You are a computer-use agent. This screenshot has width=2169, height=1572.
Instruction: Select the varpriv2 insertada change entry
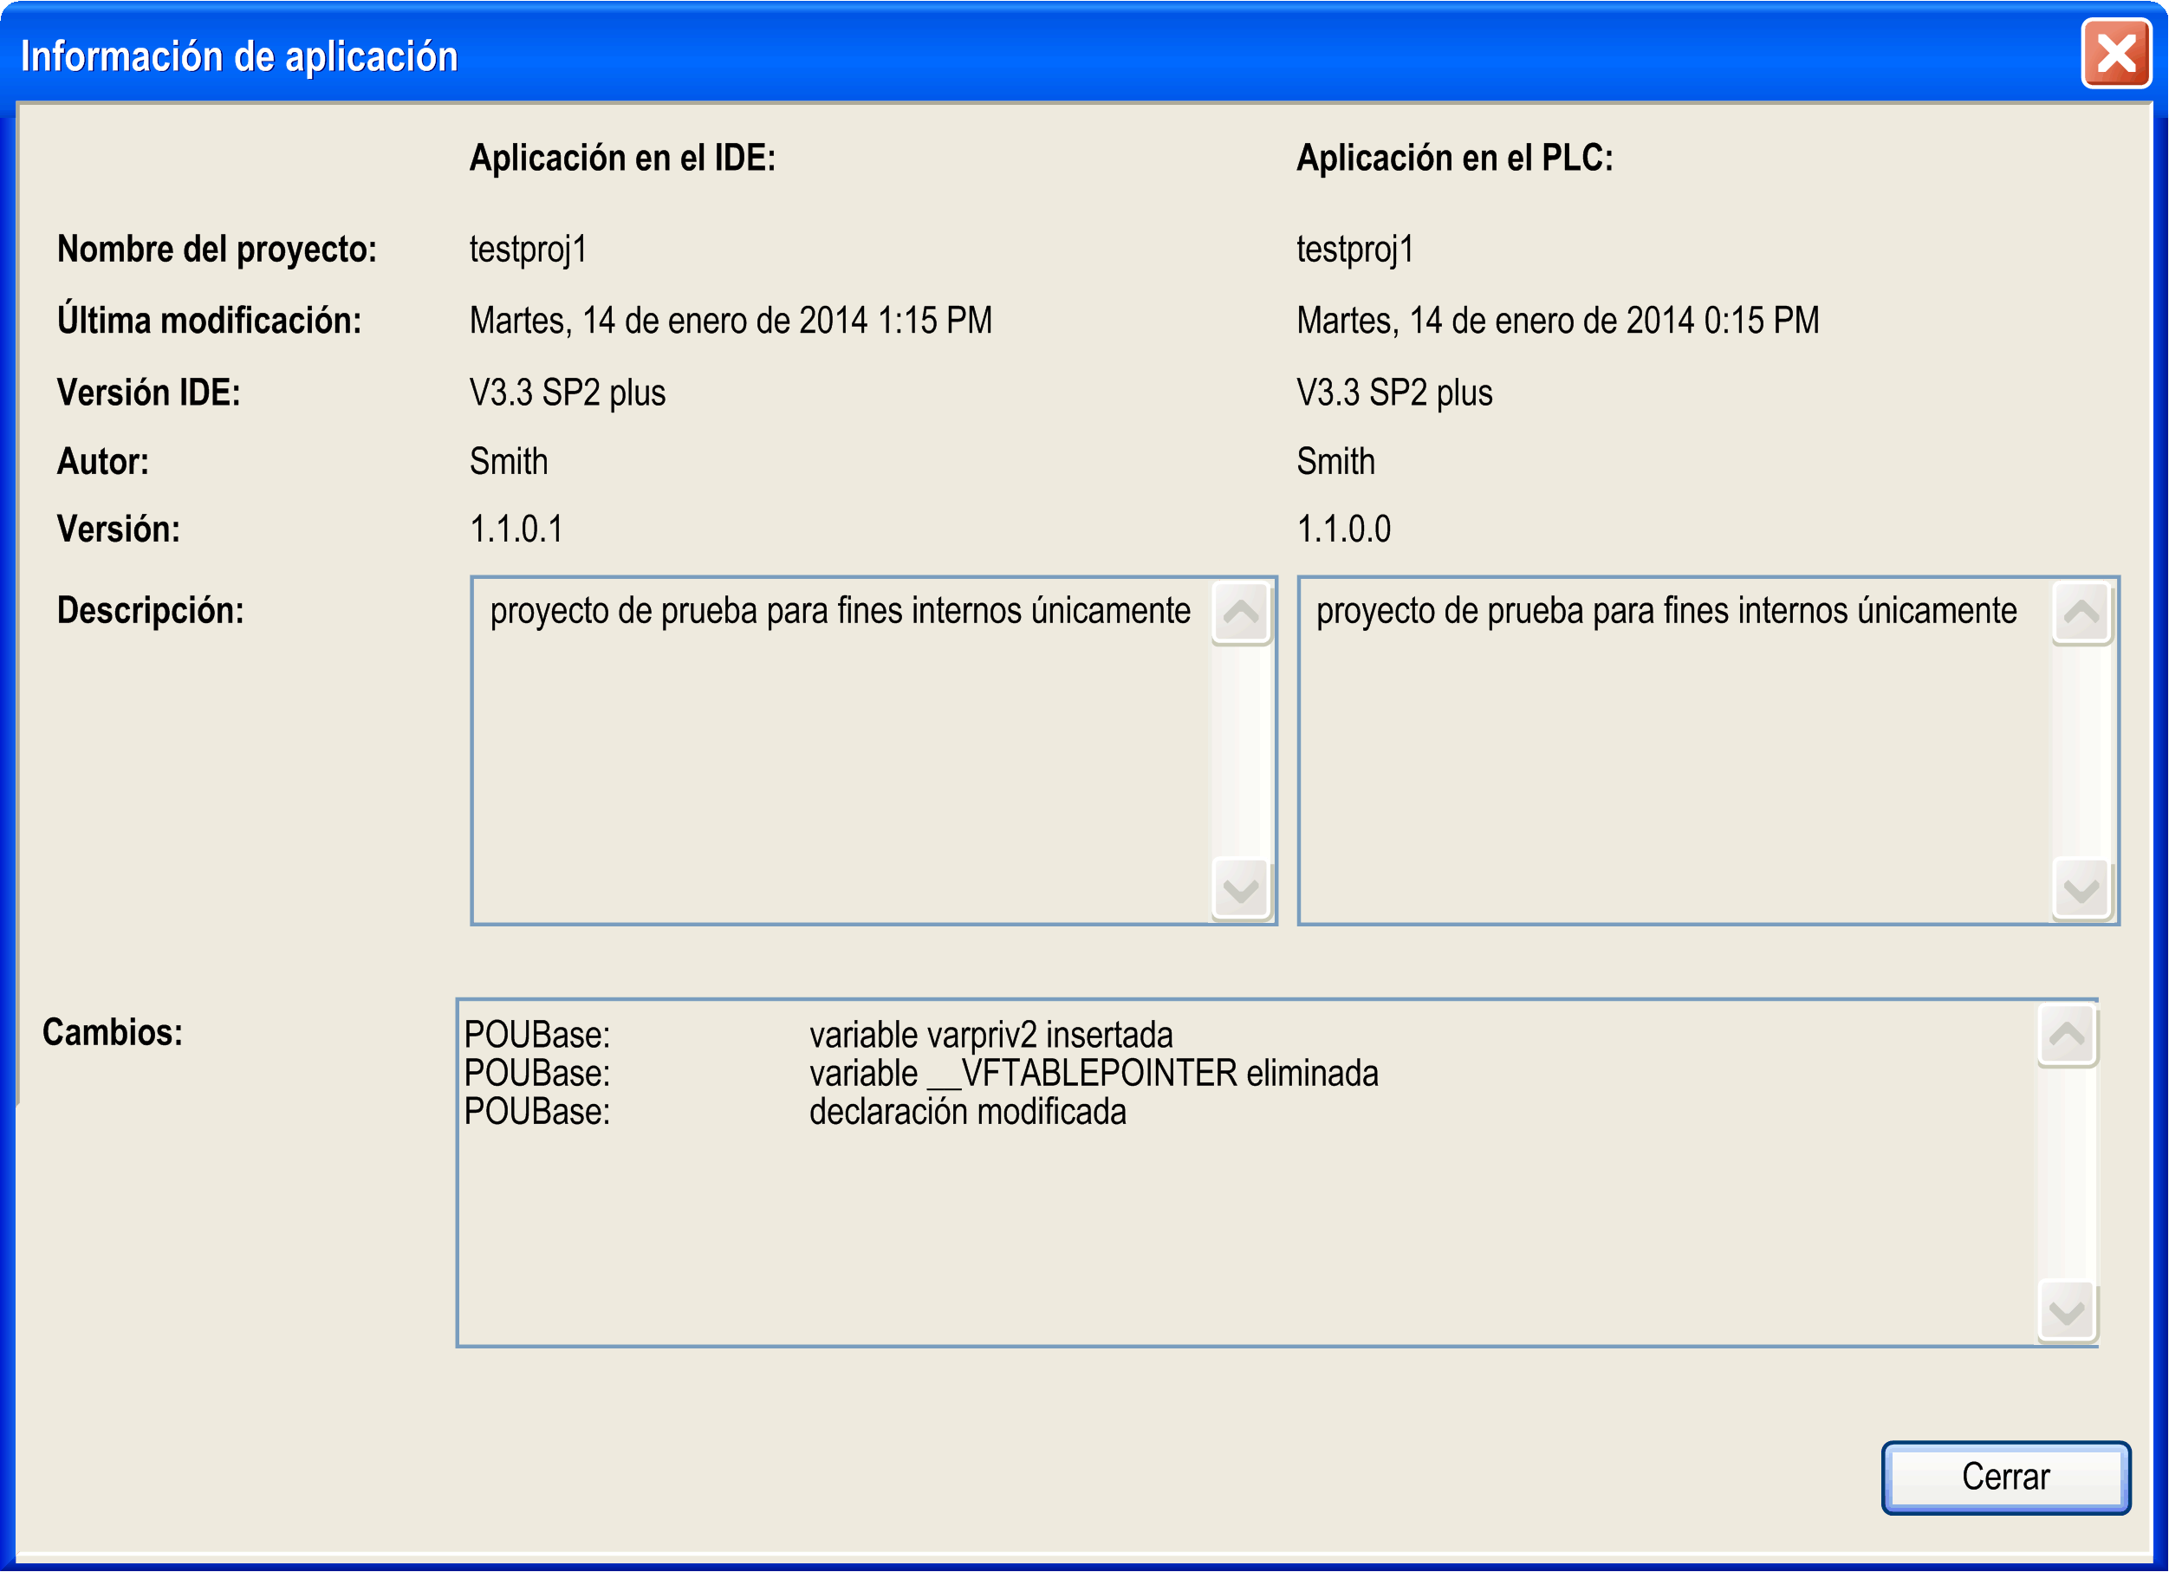point(990,1036)
